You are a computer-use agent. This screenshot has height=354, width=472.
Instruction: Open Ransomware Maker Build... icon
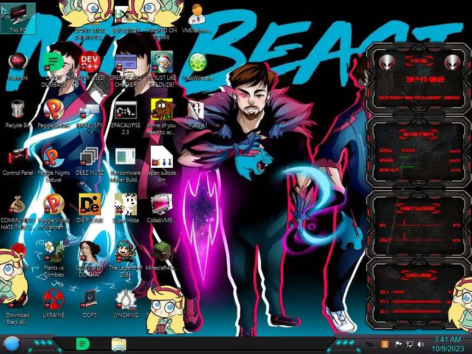coord(125,165)
